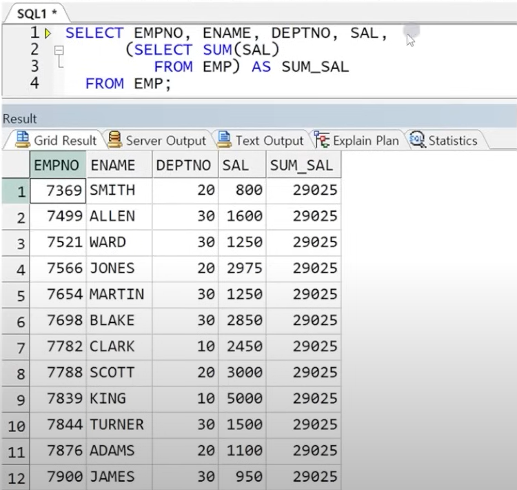
Task: Click ENAME in the SELECT line
Action: coord(227,33)
